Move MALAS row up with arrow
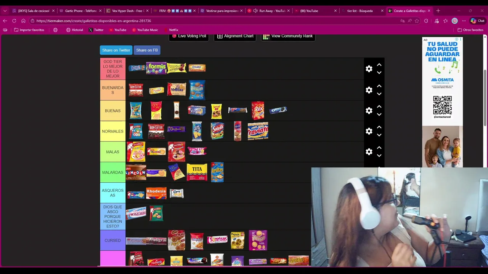The image size is (488, 274). click(379, 148)
